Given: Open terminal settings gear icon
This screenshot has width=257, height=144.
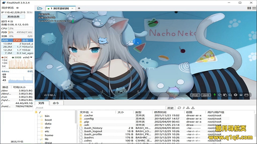Looking at the screenshot, I should (236, 95).
